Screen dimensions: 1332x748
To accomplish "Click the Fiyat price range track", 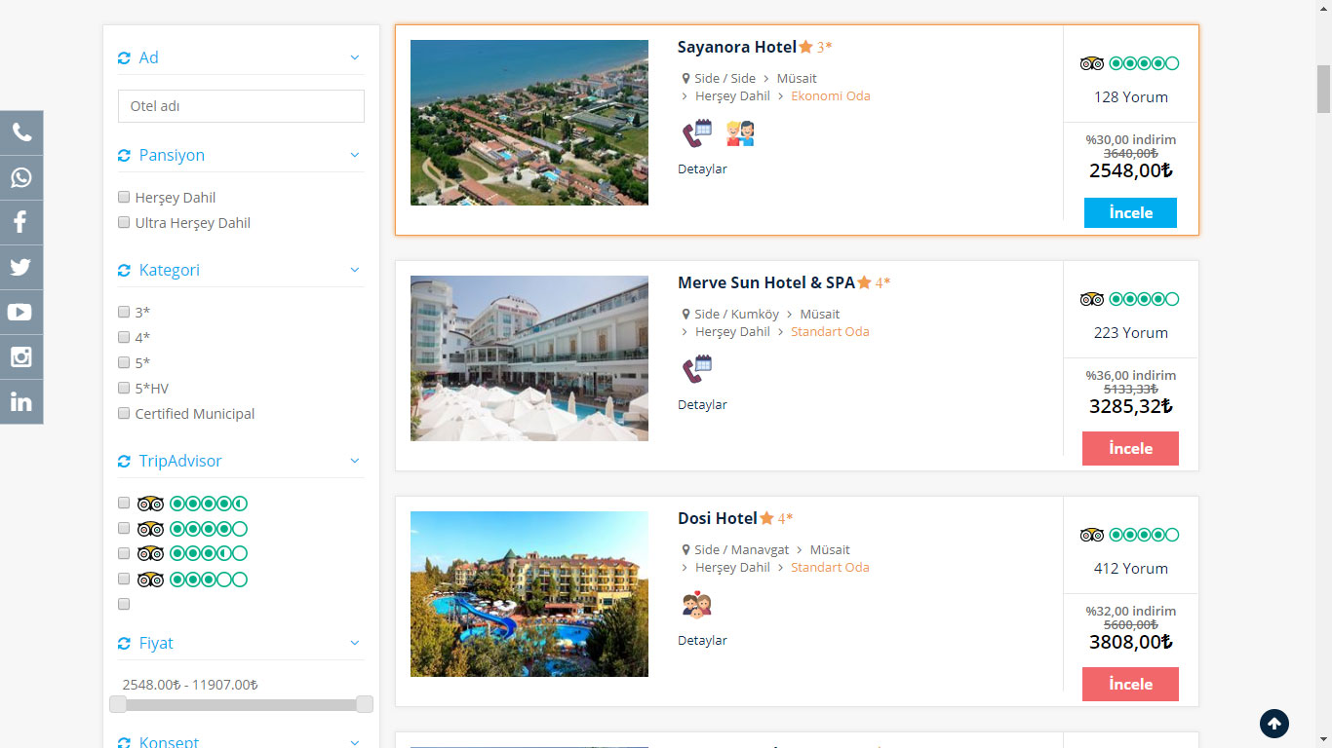I will (241, 704).
